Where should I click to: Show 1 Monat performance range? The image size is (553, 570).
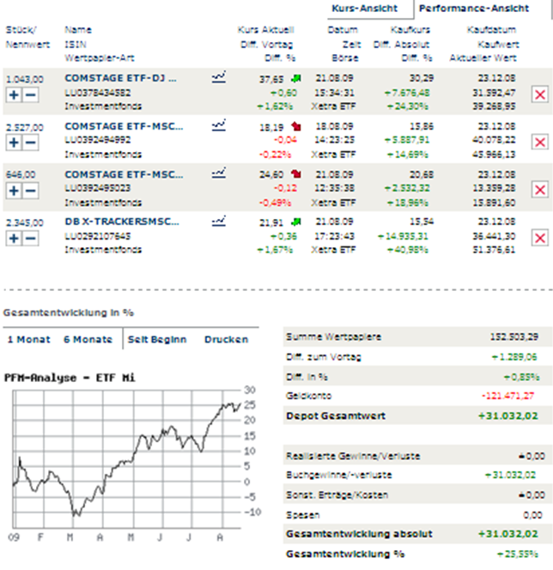(29, 339)
